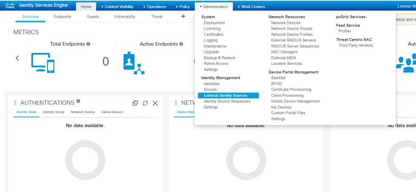Click Authentications dashlet drag handle
This screenshot has width=416, height=192.
15,103
